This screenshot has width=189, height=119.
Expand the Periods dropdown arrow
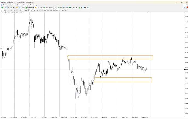[85, 7]
